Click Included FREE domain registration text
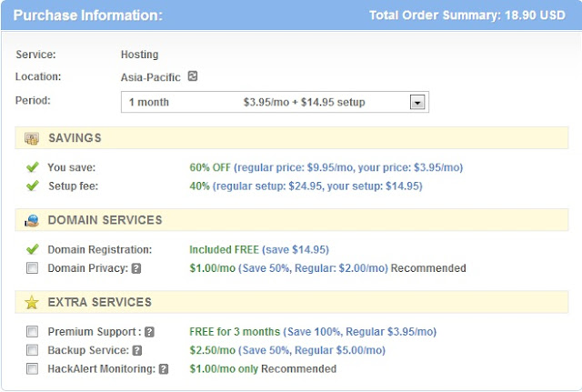Viewport: 582px width, 392px height. point(224,249)
